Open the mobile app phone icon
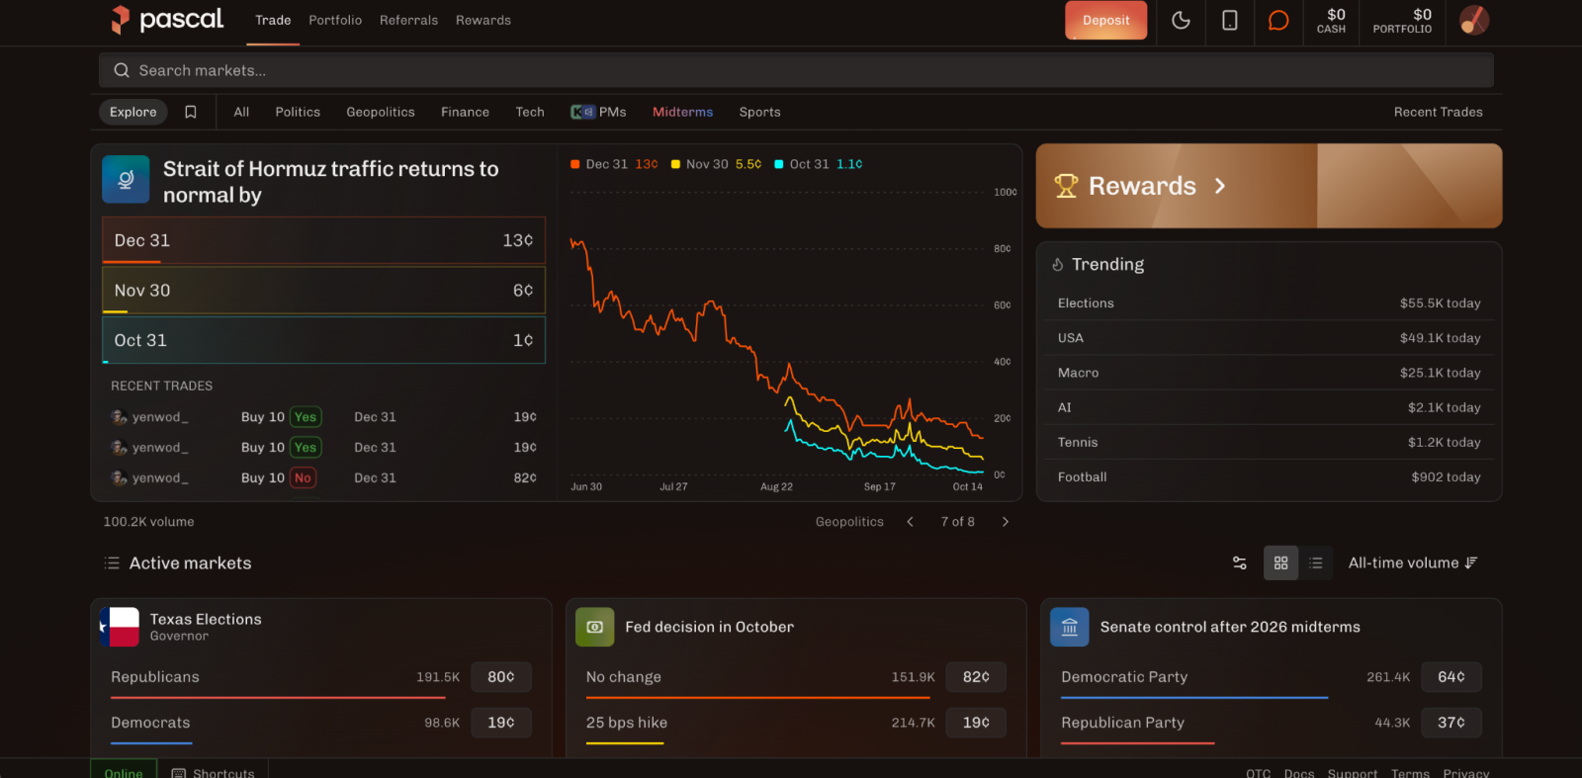1582x778 pixels. [1230, 21]
